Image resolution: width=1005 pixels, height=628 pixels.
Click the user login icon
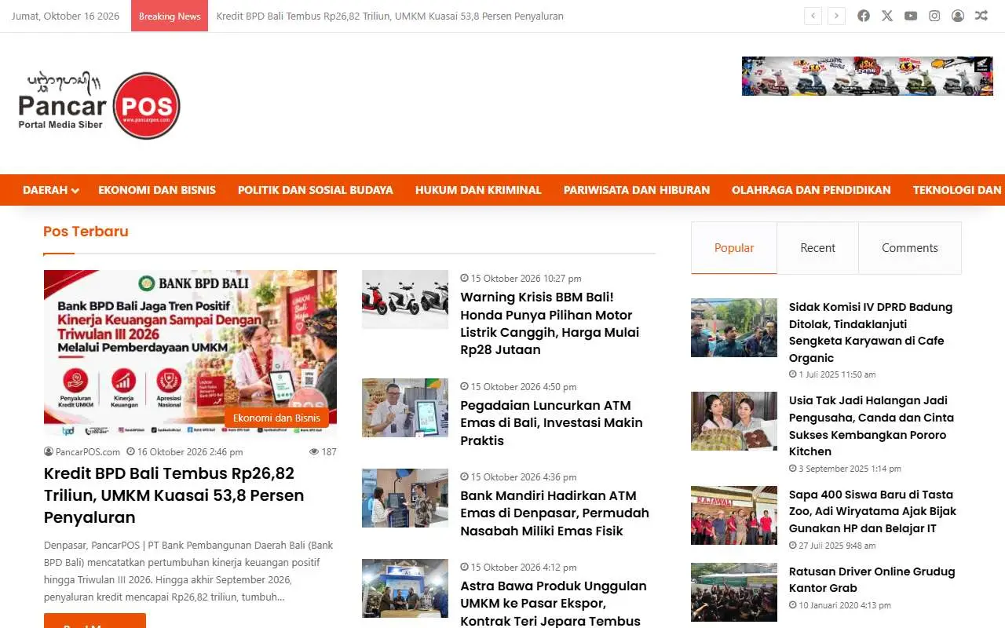point(958,16)
